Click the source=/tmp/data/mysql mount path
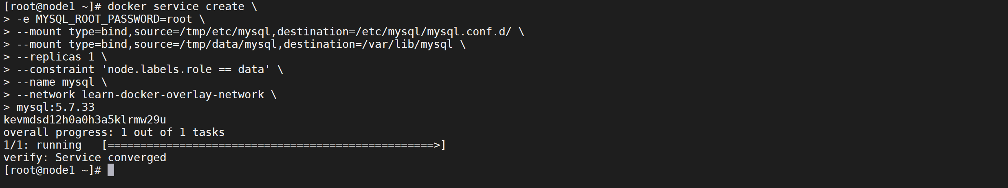Viewport: 1008px width, 188px height. [205, 44]
